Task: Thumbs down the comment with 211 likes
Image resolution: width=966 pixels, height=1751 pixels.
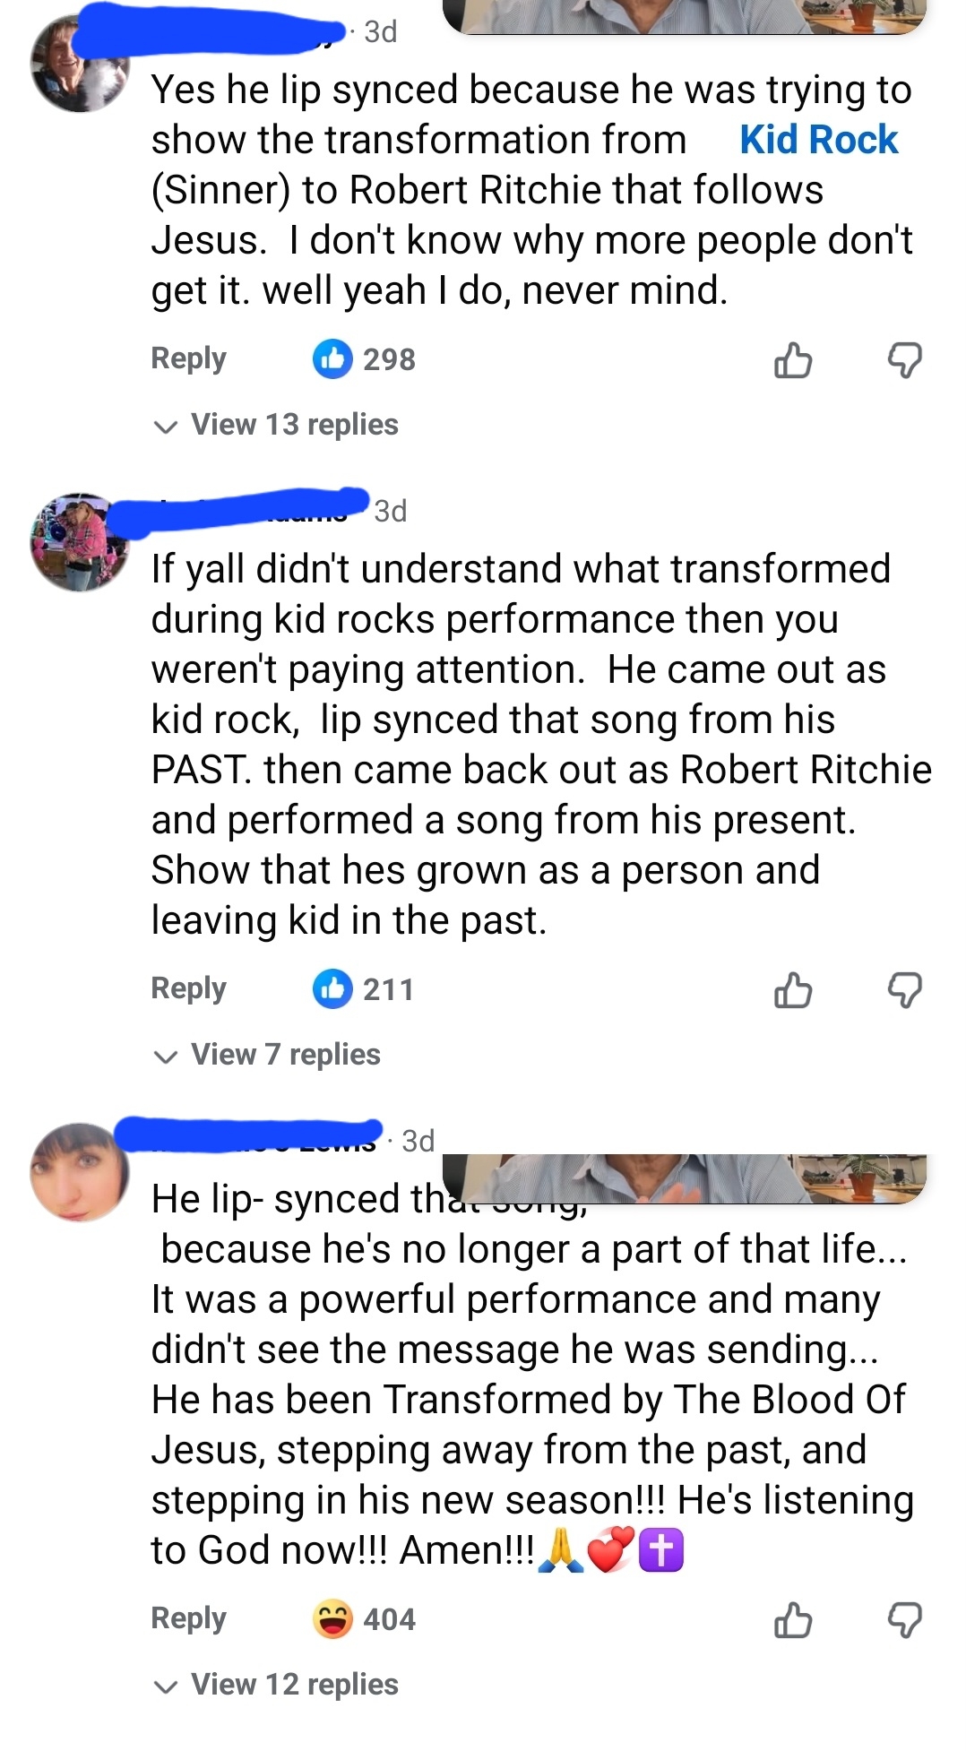Action: coord(904,990)
